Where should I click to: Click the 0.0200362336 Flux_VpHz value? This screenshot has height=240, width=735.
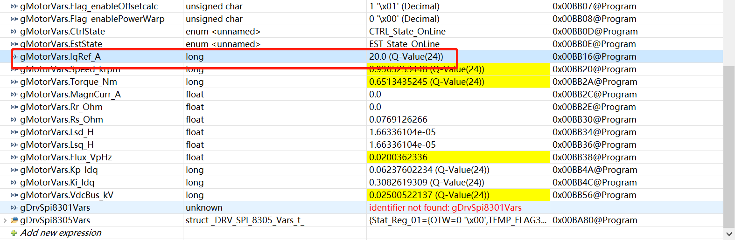[x=398, y=158]
